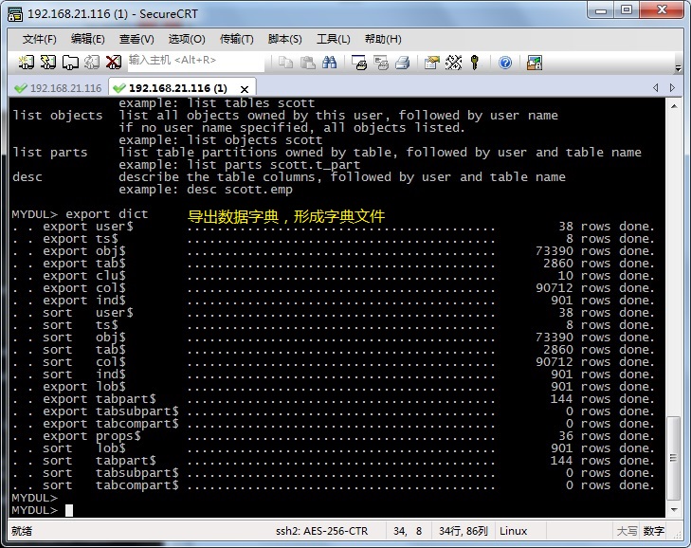Click the '34行, 86列' status entry
Viewport: 691px width, 548px height.
(464, 531)
